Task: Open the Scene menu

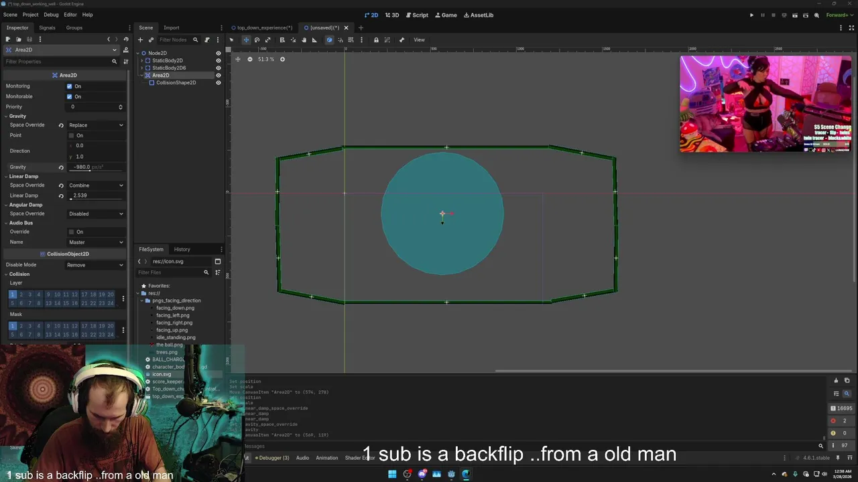Action: click(10, 15)
